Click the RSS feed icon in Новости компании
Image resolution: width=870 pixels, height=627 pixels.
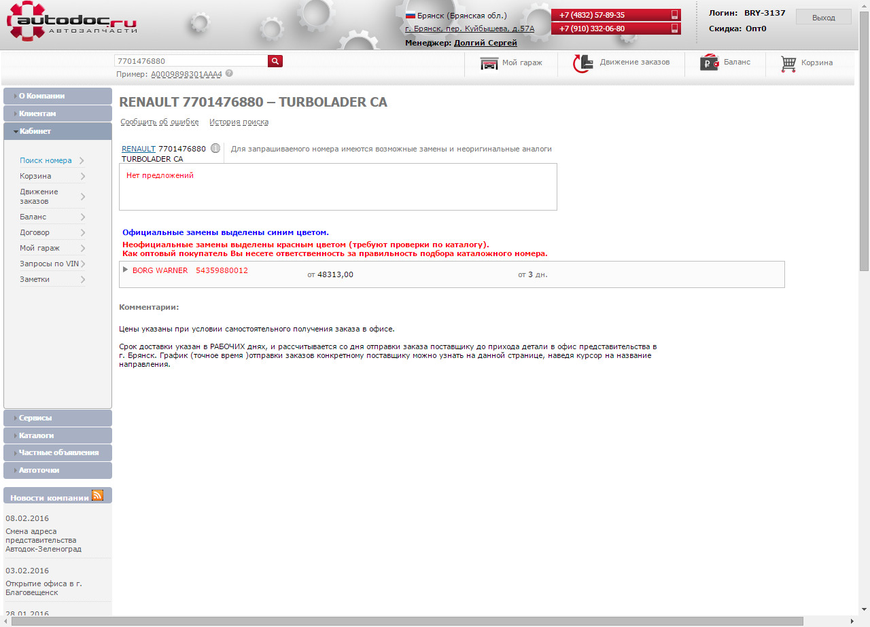(97, 496)
